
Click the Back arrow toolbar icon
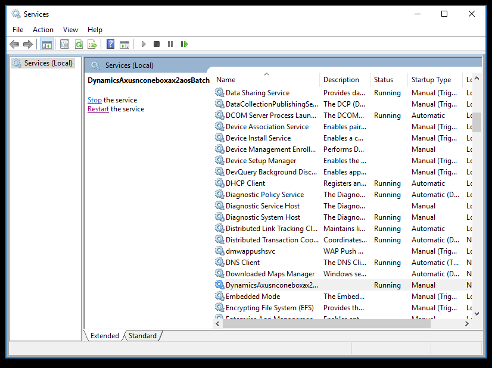(14, 44)
